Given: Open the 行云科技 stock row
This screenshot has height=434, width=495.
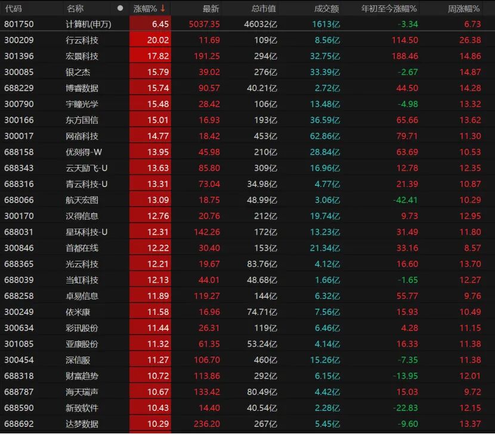Looking at the screenshot, I should pos(82,40).
